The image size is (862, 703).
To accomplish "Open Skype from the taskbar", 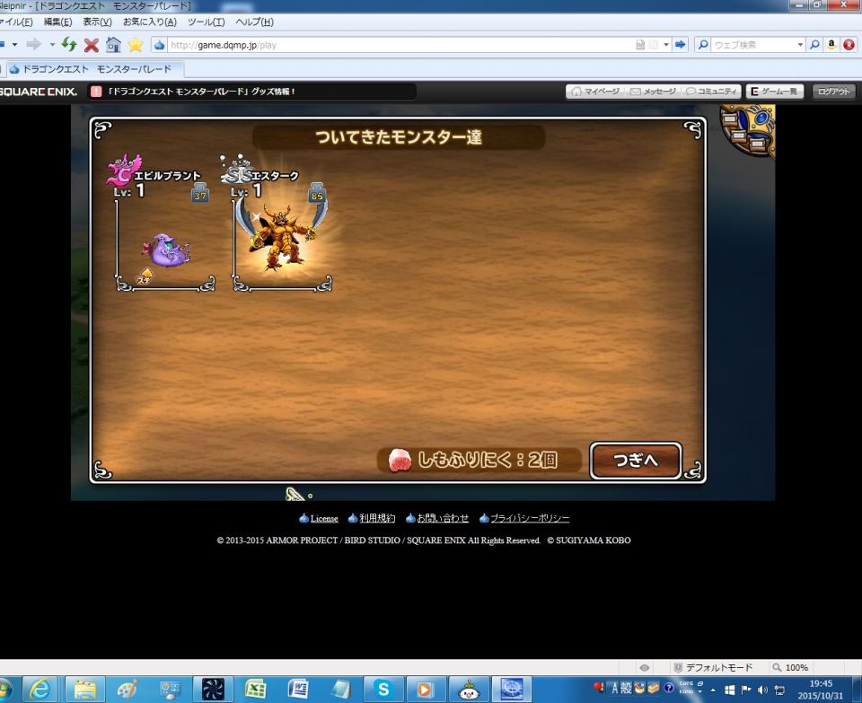I will (x=383, y=690).
